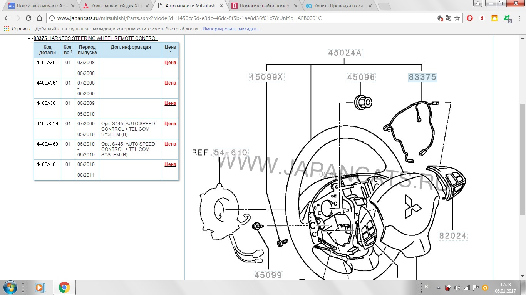
Task: Click the 'Период выпуска' column header
Action: 87,50
